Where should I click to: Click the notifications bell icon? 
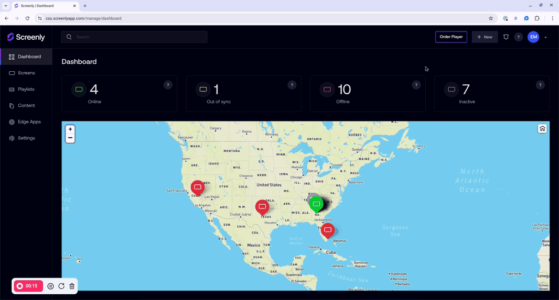506,37
